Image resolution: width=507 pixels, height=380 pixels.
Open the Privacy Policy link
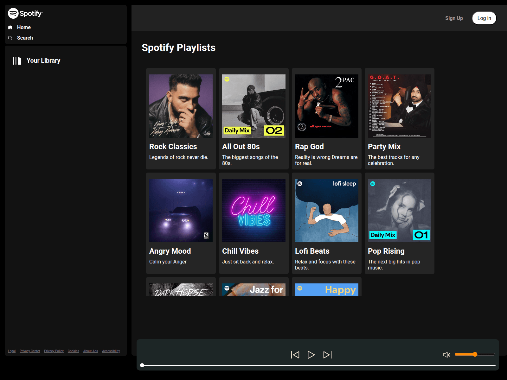pyautogui.click(x=54, y=351)
